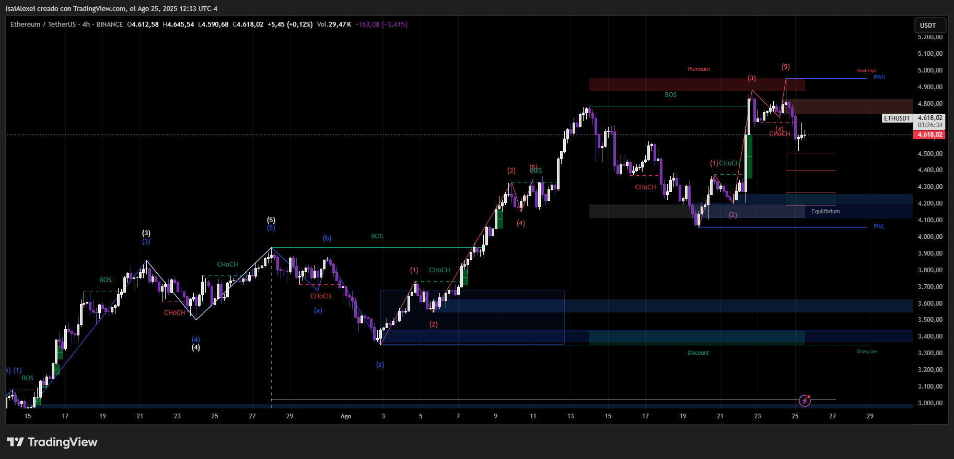The width and height of the screenshot is (954, 459).
Task: Open the USDT currency selector
Action: coord(928,25)
